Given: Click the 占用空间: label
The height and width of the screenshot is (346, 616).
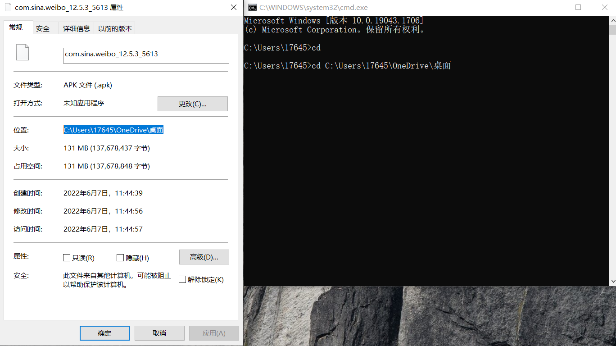Looking at the screenshot, I should coord(27,166).
